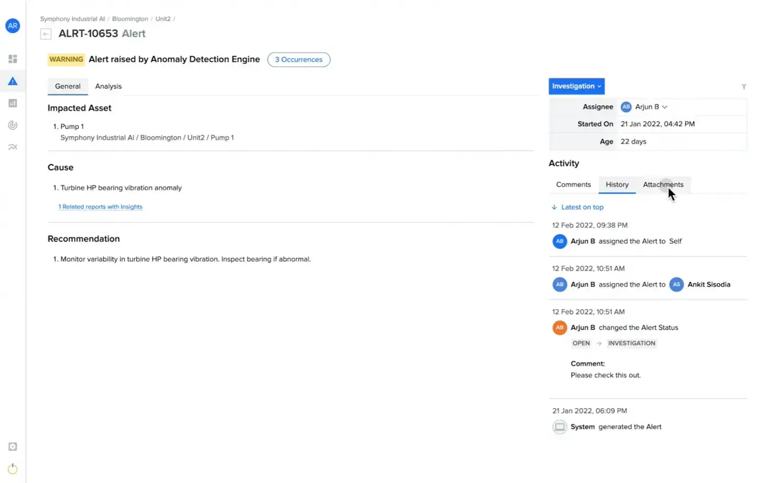Click the filter icon above details panel
772x483 pixels.
coord(743,87)
